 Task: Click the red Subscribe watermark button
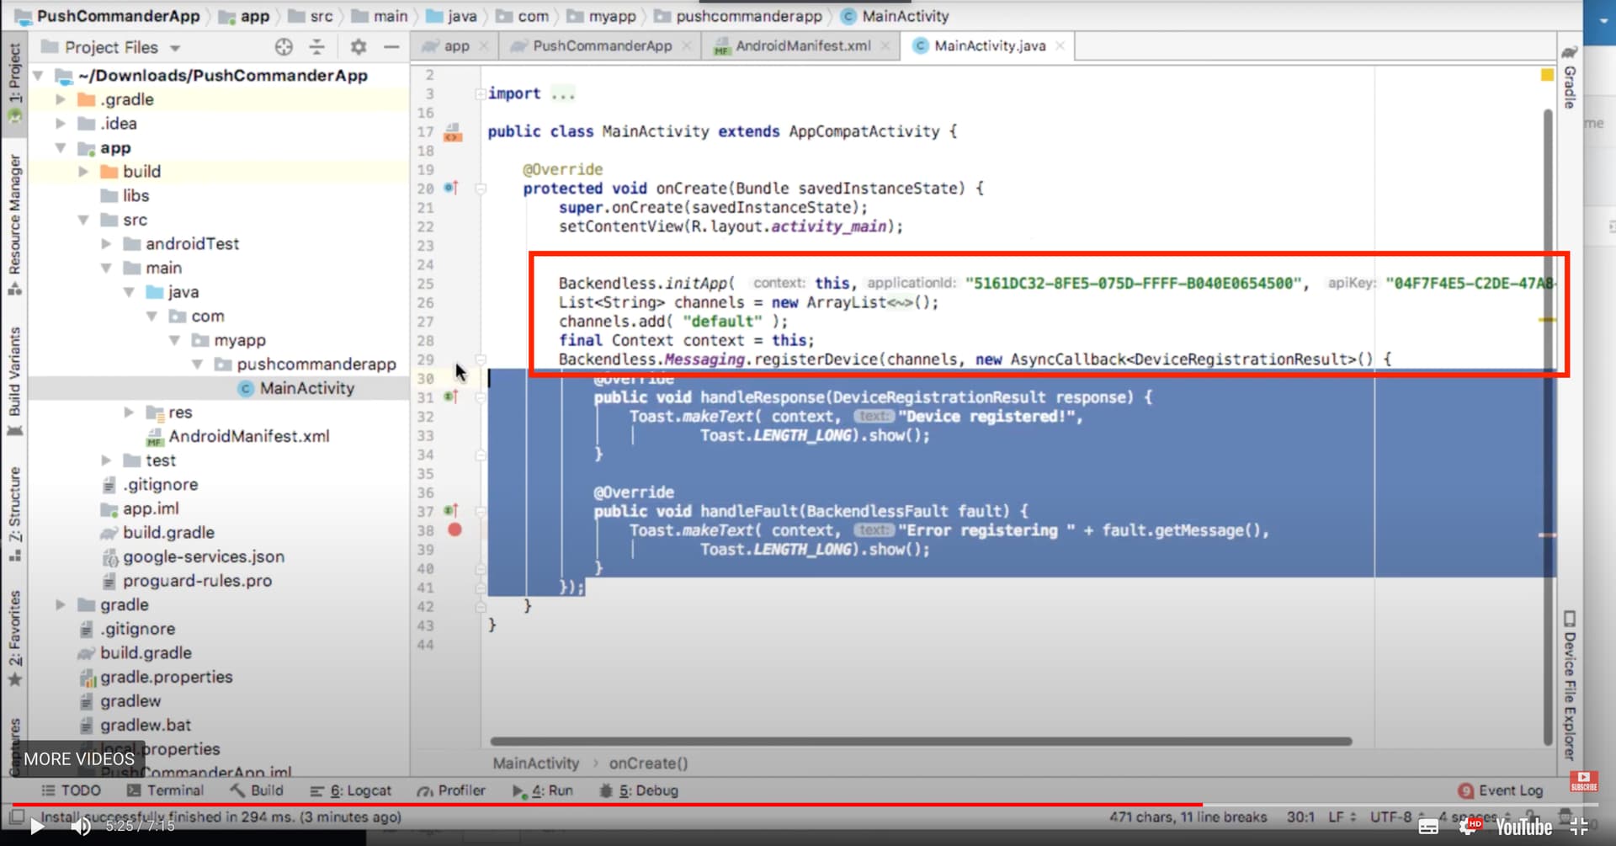click(1583, 782)
